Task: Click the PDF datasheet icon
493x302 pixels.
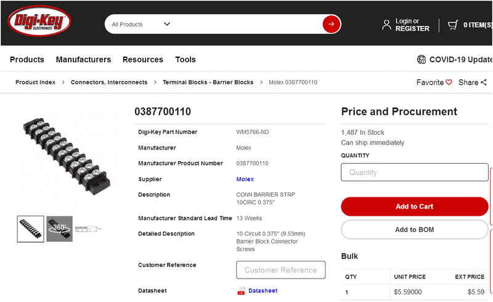Action: 241,291
